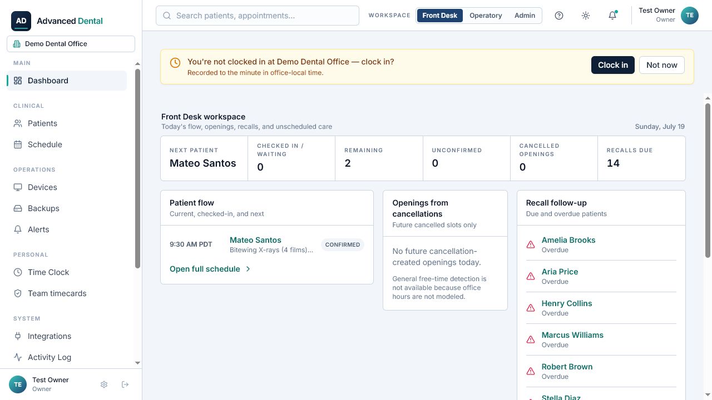Image resolution: width=712 pixels, height=400 pixels.
Task: Click warning icon beside Robert Brown
Action: [x=531, y=371]
